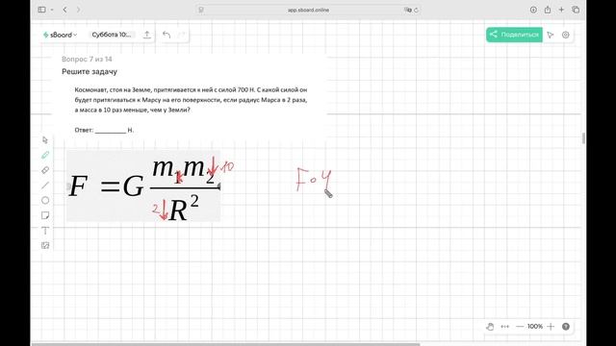Screen dimensions: 616x346
Task: Click the gravity formula image
Action: click(143, 185)
